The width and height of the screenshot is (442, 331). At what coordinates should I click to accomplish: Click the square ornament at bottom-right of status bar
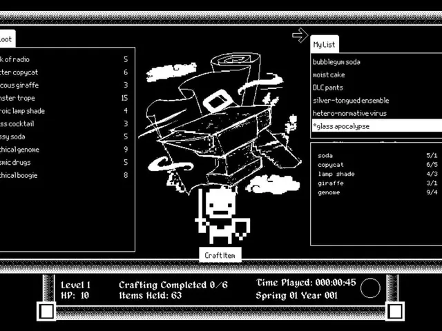pos(395,311)
